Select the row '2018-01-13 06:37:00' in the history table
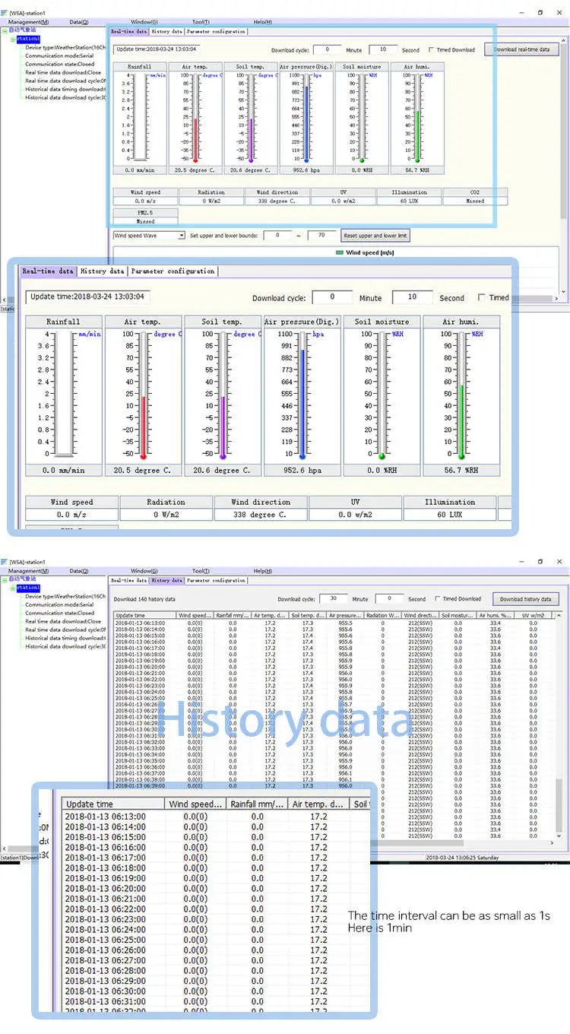Image resolution: width=570 pixels, height=1034 pixels. (334, 773)
